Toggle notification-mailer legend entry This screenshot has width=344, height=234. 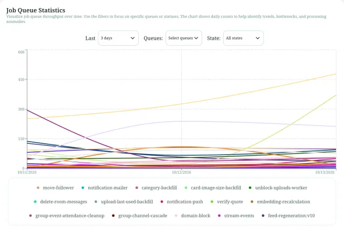[x=104, y=188]
